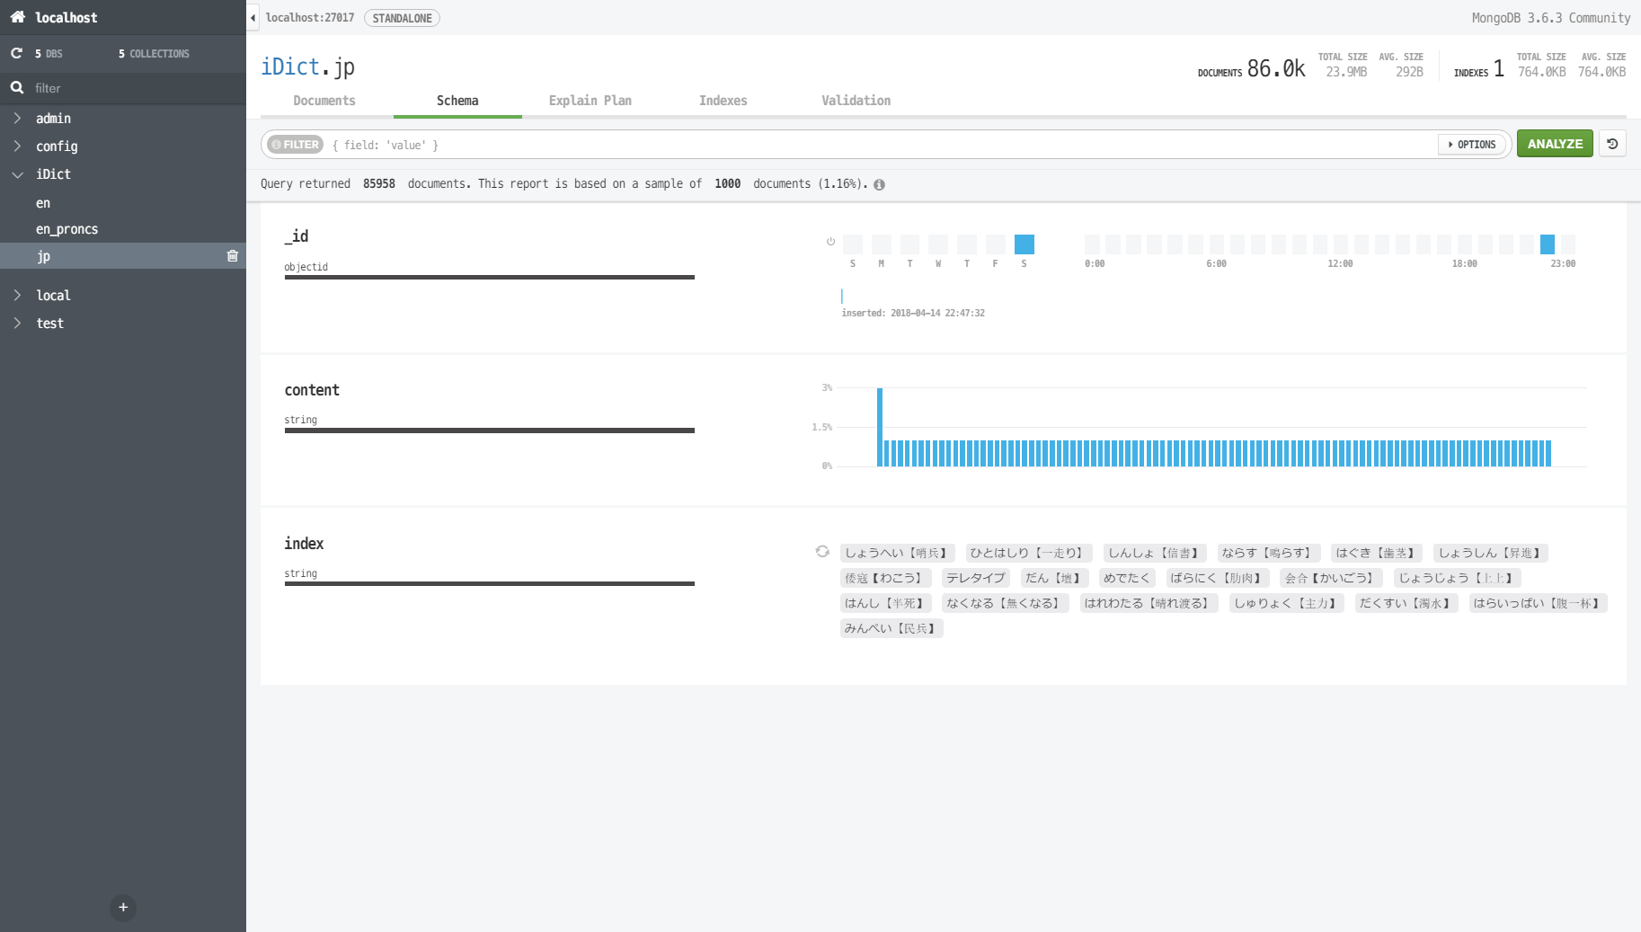Refresh databases list icon
This screenshot has width=1641, height=932.
point(16,53)
